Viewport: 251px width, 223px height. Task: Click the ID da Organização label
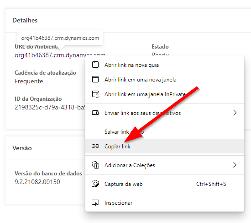coord(38,99)
